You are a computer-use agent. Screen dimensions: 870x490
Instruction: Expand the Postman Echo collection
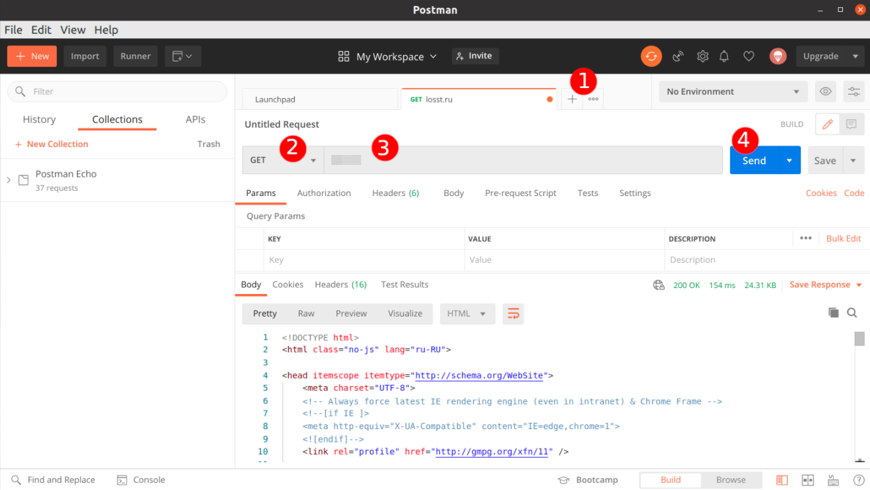(9, 180)
